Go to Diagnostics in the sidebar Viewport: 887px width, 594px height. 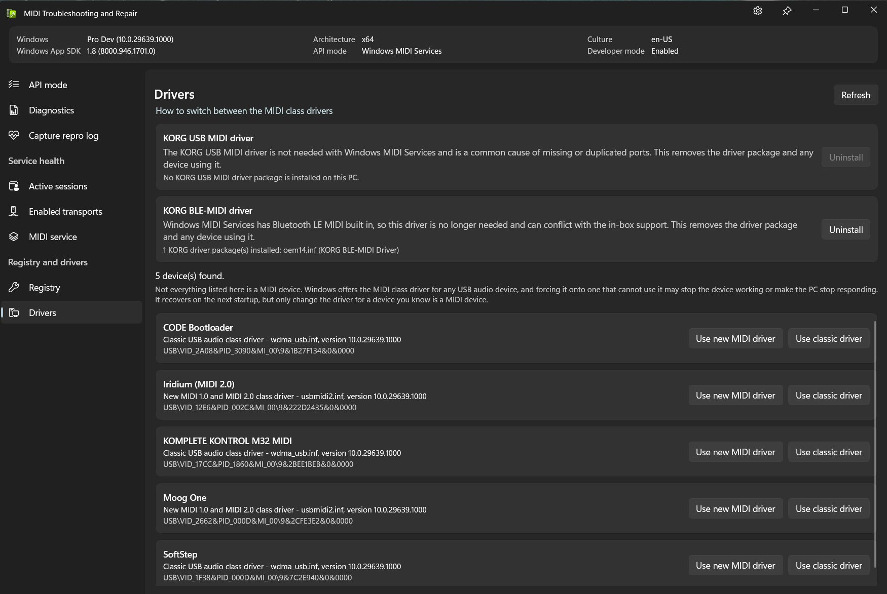pos(71,110)
